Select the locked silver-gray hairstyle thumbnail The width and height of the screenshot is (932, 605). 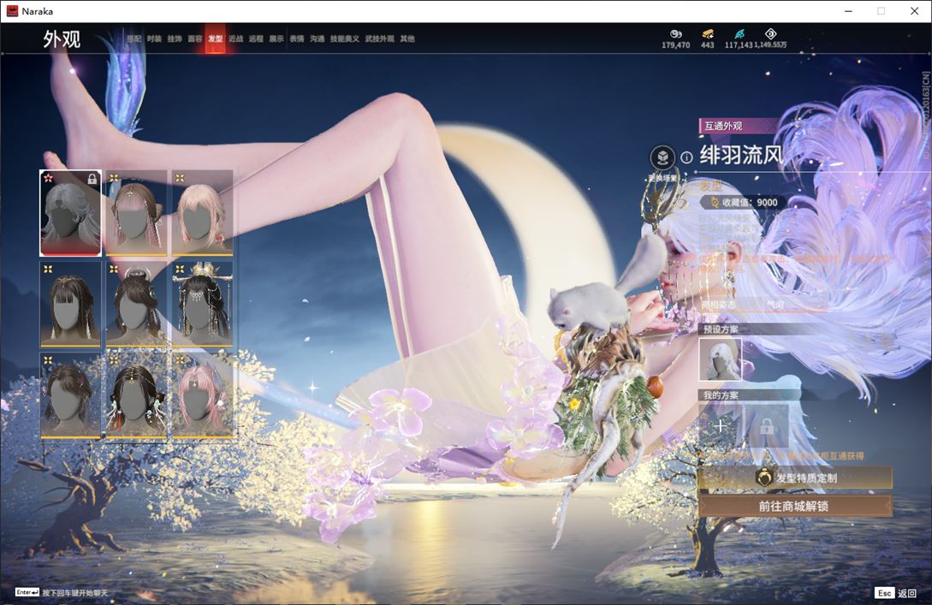tap(71, 213)
